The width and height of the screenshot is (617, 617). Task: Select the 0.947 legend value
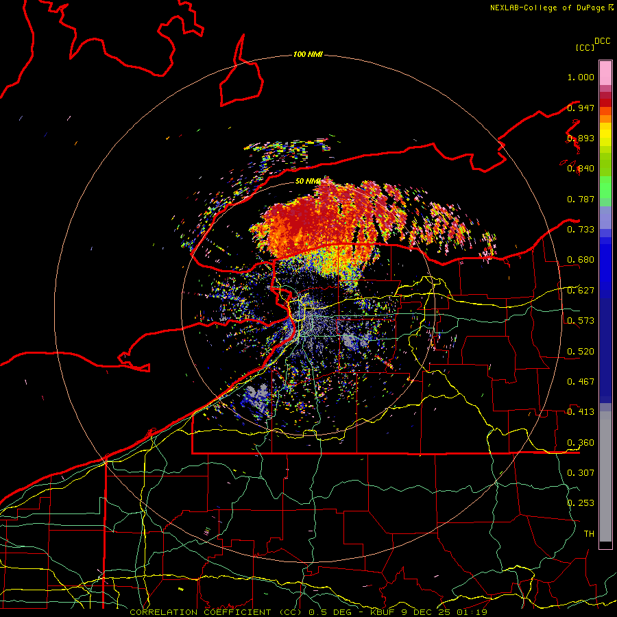581,108
